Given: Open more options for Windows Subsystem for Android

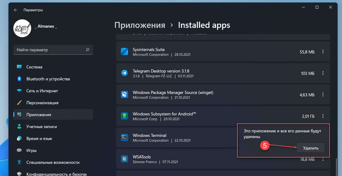Looking at the screenshot, I should pyautogui.click(x=323, y=116).
